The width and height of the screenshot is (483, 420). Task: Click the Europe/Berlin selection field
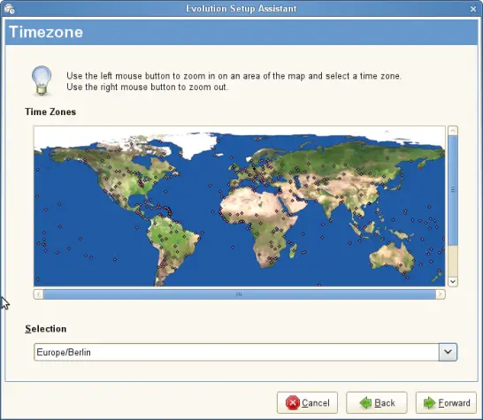point(236,352)
